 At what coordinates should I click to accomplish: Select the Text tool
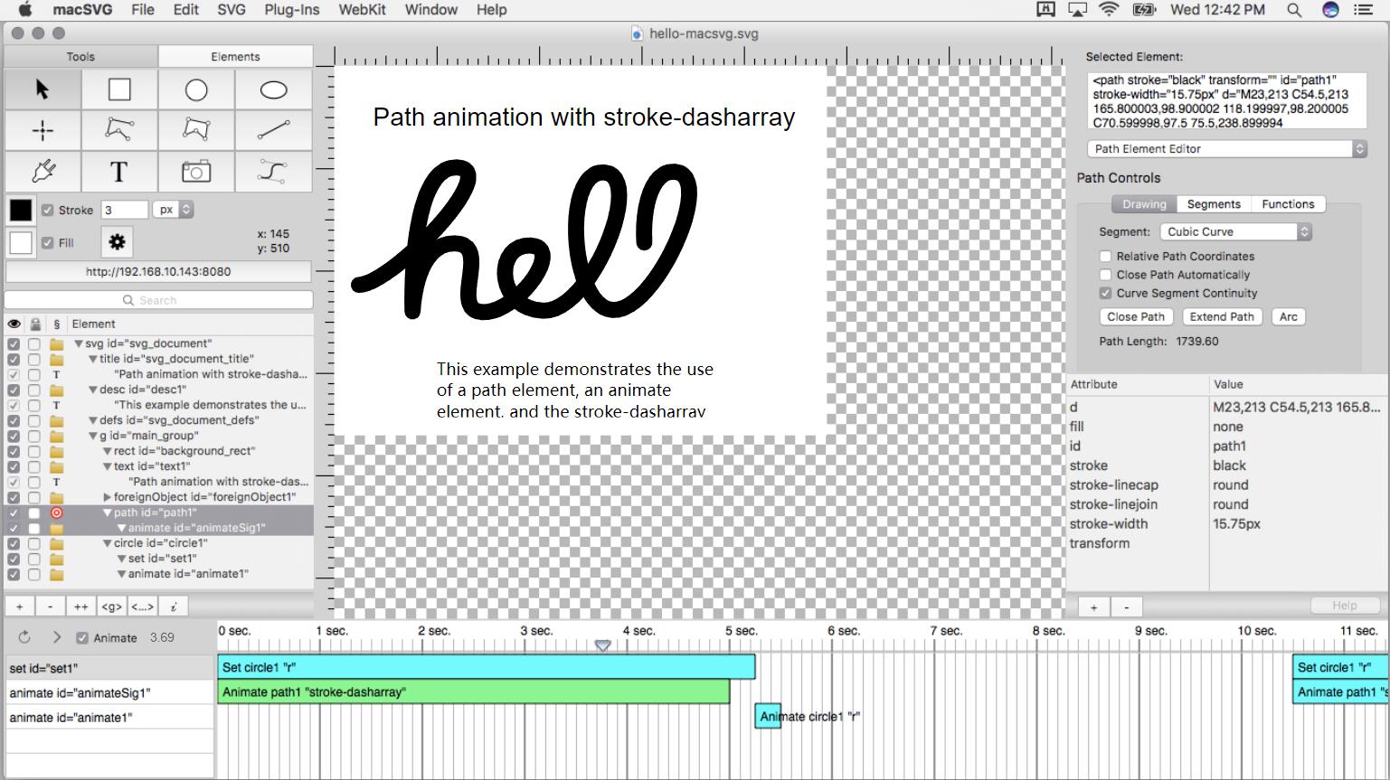pyautogui.click(x=119, y=171)
